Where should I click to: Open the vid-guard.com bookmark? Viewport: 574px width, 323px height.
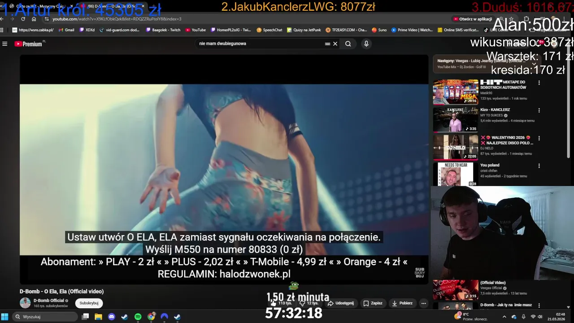(120, 30)
